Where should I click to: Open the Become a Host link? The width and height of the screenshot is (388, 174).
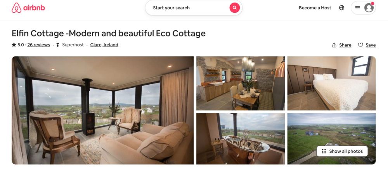[x=315, y=8]
